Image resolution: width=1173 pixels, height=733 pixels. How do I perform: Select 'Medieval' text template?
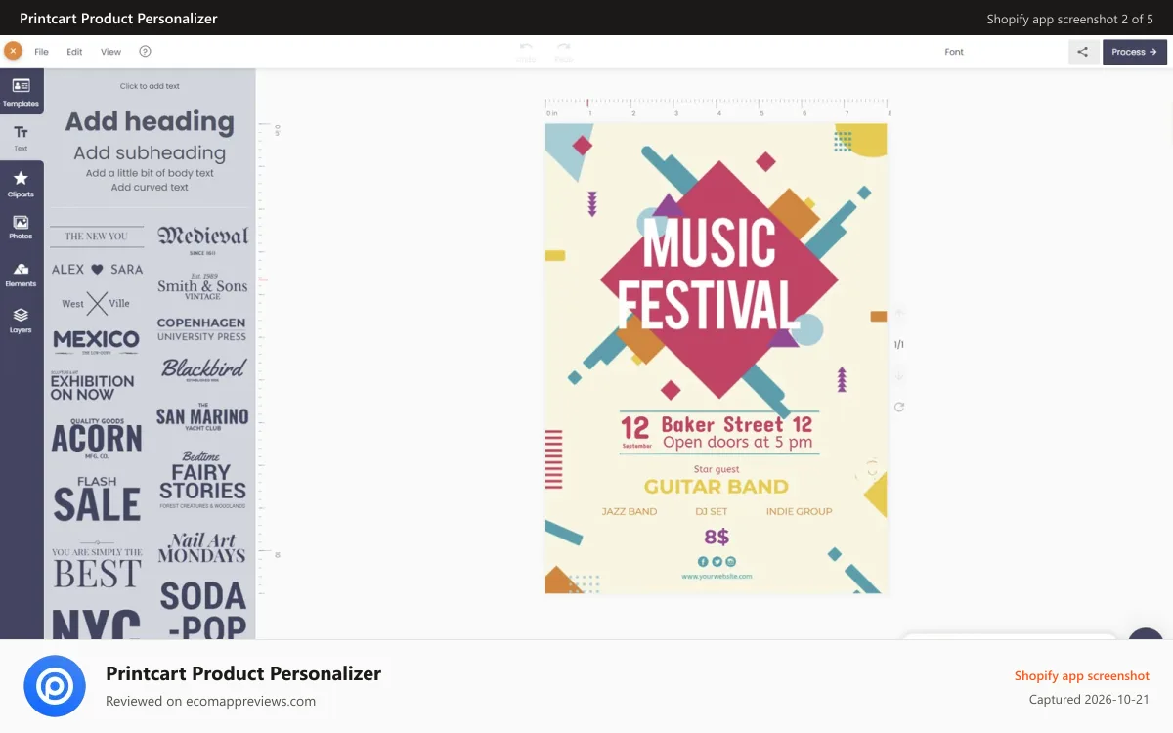202,238
